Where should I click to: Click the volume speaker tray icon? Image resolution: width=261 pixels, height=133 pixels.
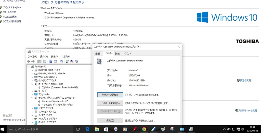tap(229, 129)
